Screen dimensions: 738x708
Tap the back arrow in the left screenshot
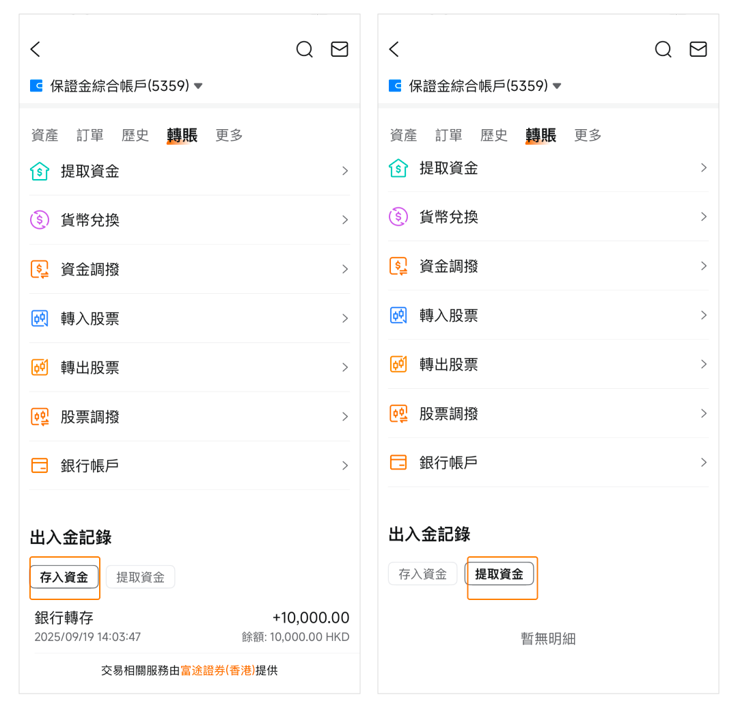[36, 49]
